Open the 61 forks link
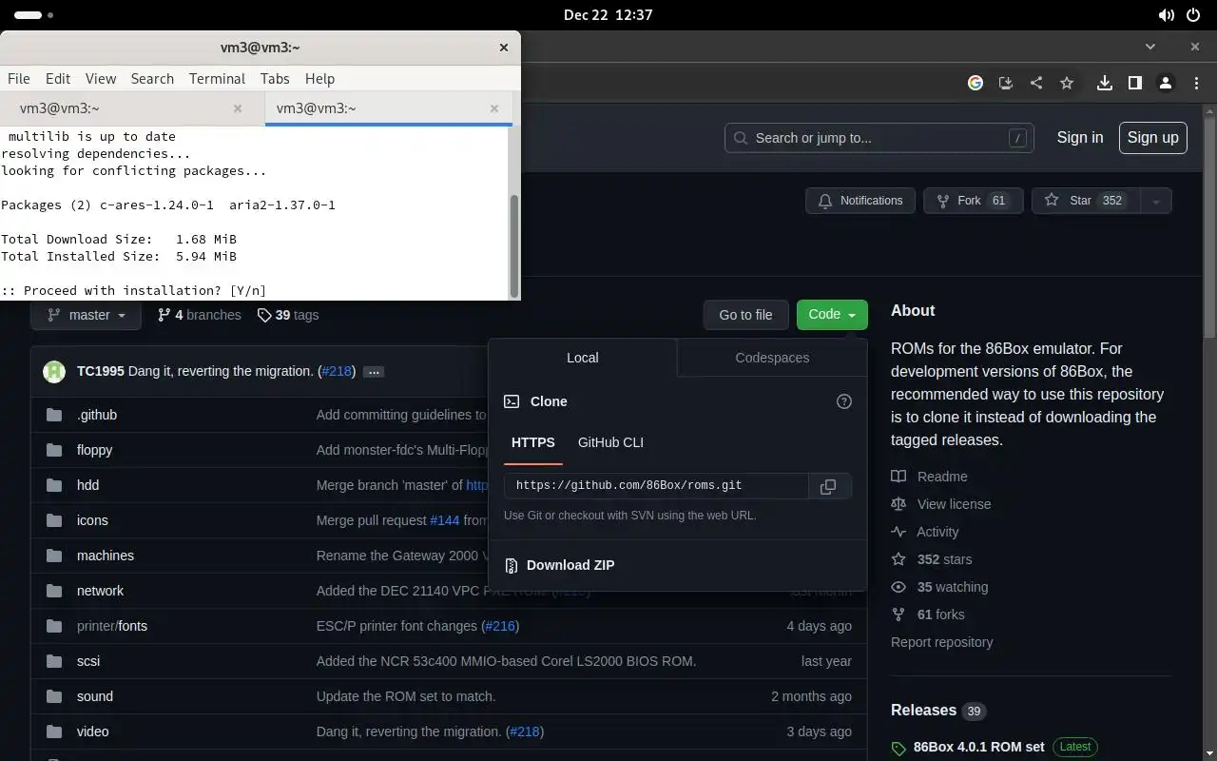Viewport: 1217px width, 761px height. tap(928, 615)
